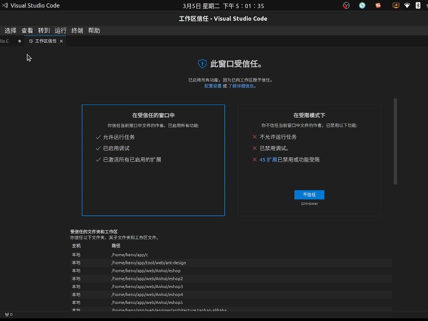This screenshot has height=321, width=428.
Task: Open the 配置设置 link
Action: tap(213, 86)
